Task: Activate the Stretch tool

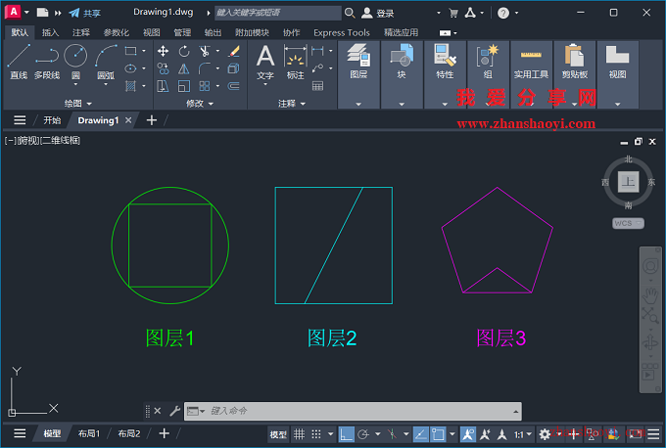Action: tap(163, 86)
